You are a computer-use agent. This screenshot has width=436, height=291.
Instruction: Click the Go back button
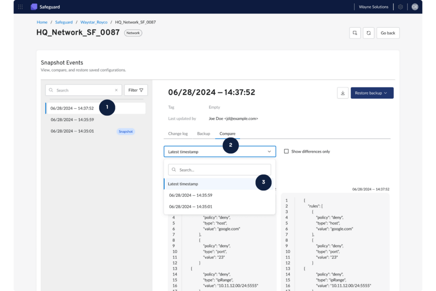pyautogui.click(x=387, y=33)
